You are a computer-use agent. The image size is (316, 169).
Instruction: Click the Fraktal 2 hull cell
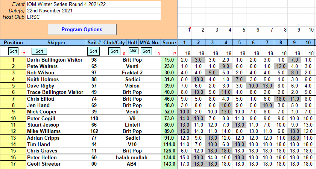131,72
